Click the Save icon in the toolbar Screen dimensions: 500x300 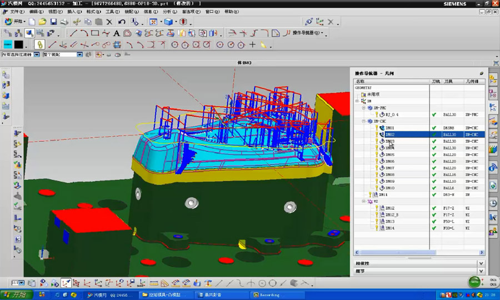coord(53,22)
